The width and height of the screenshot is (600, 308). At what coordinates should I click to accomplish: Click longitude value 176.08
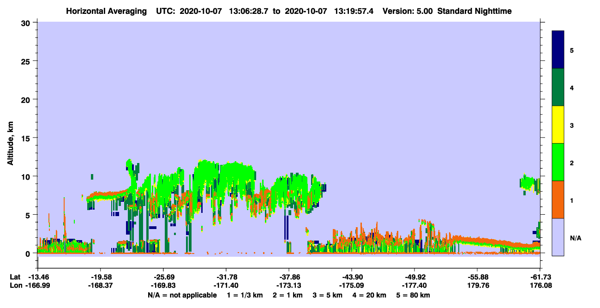540,286
